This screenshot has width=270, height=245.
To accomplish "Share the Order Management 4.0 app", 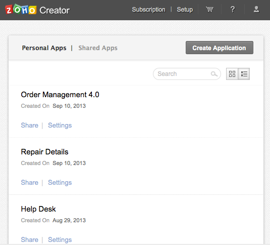I will pos(30,125).
